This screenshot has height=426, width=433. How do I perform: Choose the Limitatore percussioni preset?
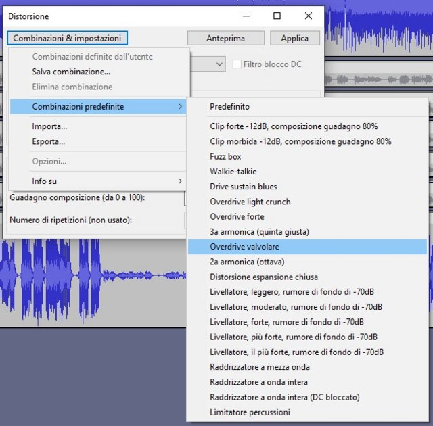click(x=250, y=412)
